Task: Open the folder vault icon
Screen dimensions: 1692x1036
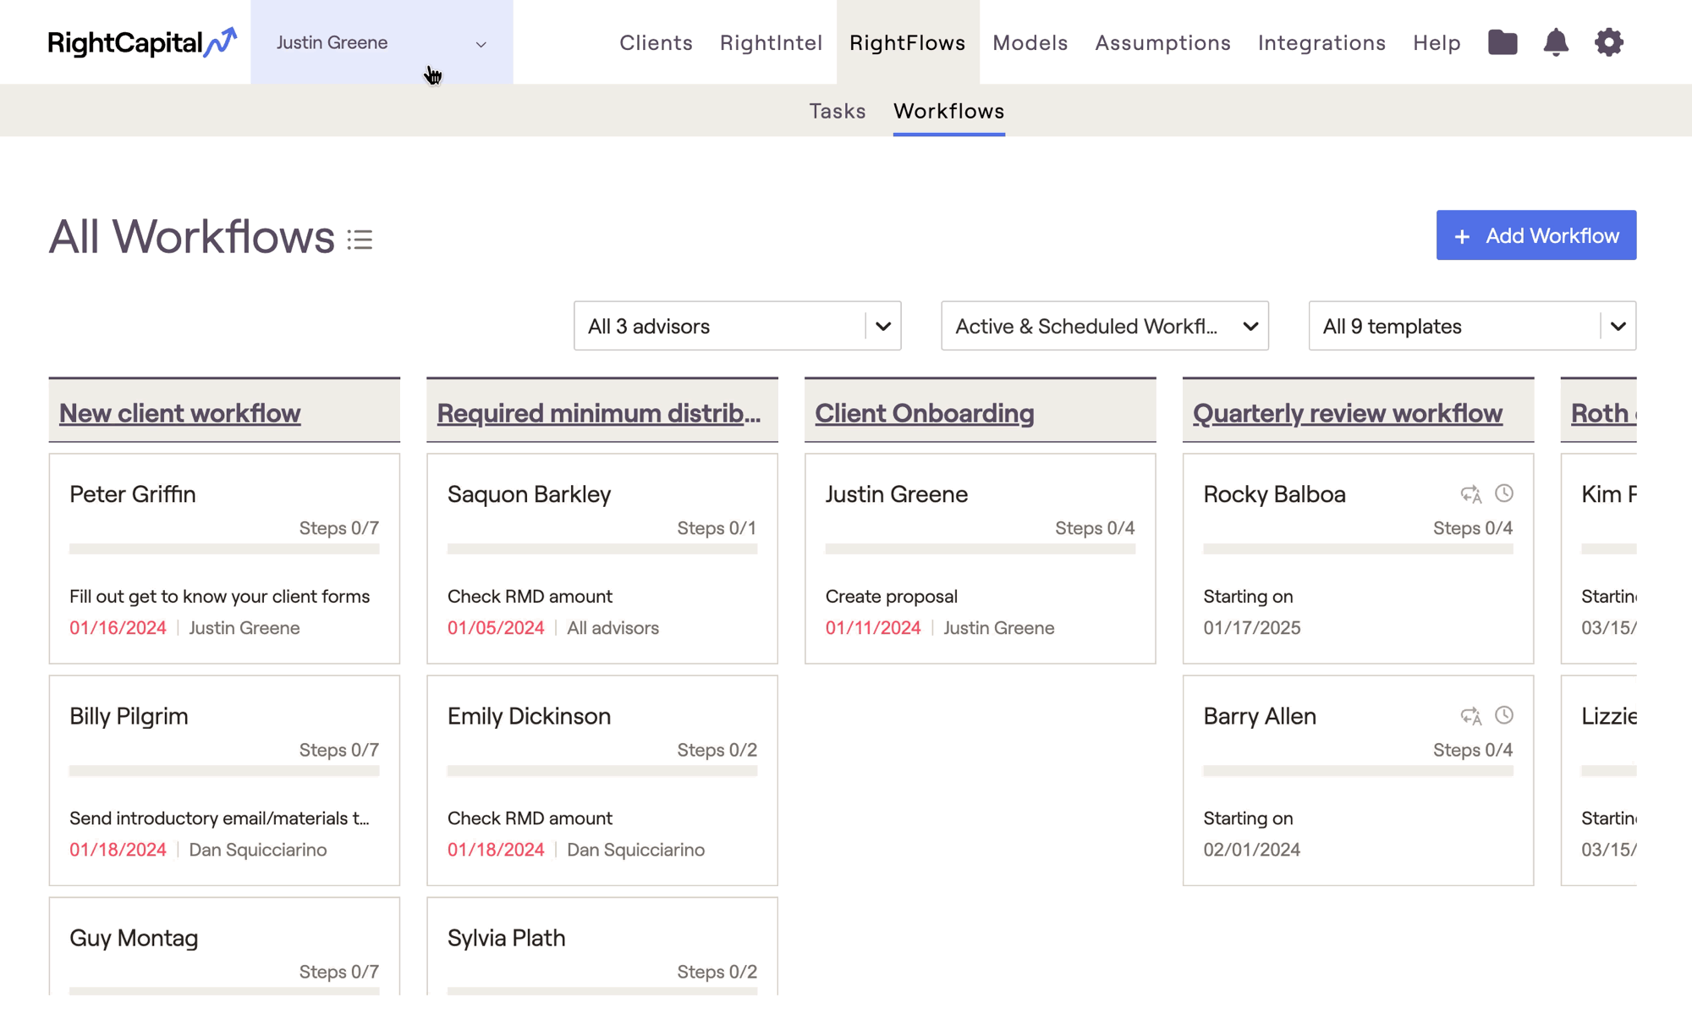Action: (1502, 42)
